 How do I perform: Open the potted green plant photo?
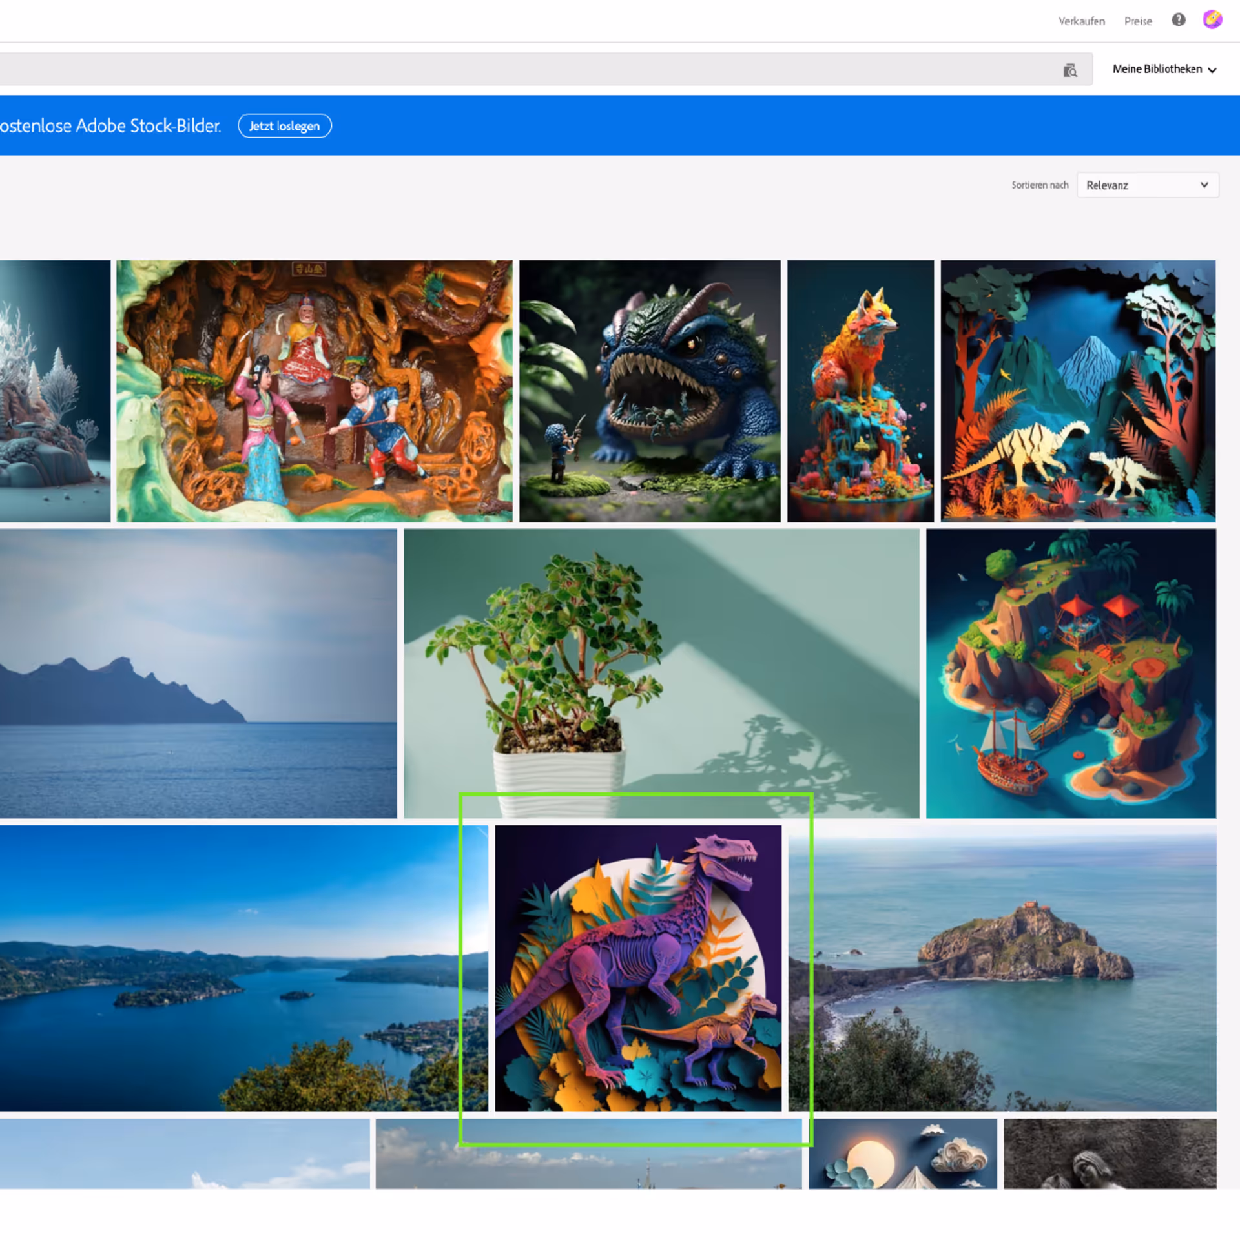pos(661,673)
